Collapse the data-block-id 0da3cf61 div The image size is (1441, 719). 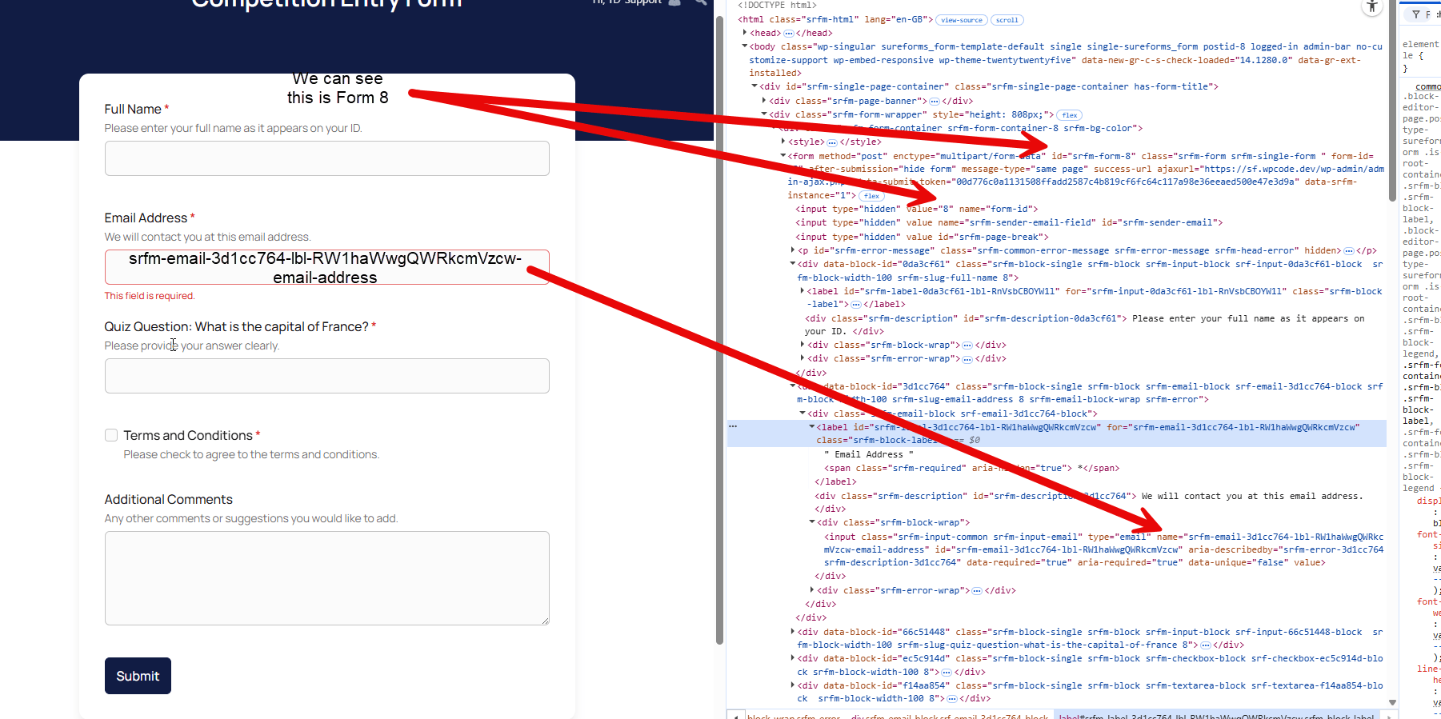[793, 264]
